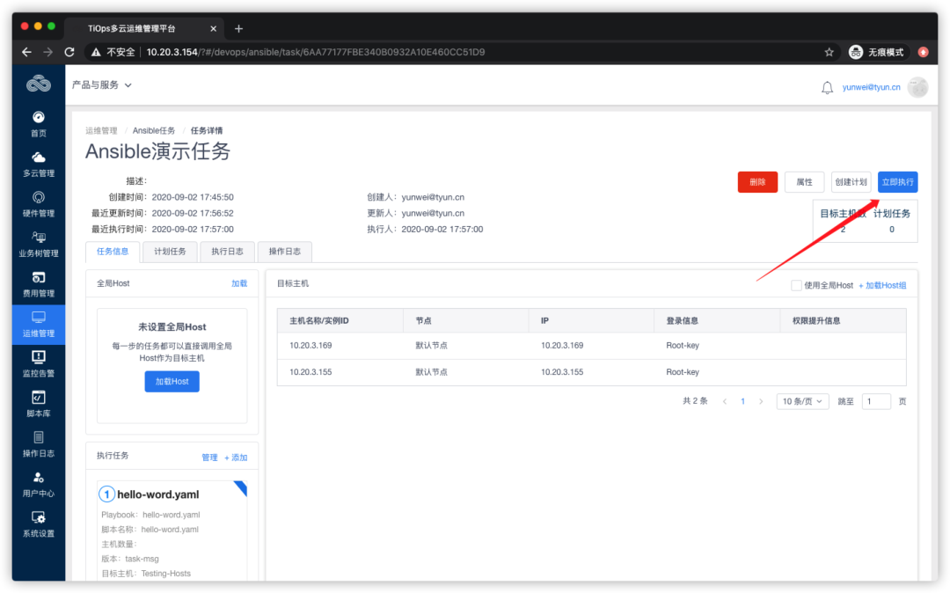Click the blue 加载Host button

pos(172,381)
